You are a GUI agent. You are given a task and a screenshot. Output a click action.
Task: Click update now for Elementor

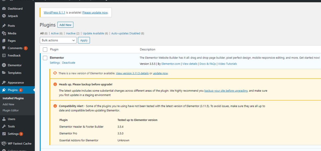pyautogui.click(x=160, y=73)
